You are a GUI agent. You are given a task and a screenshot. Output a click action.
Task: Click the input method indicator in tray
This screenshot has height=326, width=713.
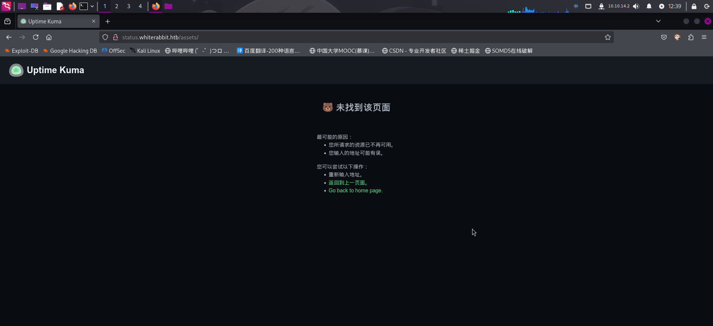(x=576, y=6)
